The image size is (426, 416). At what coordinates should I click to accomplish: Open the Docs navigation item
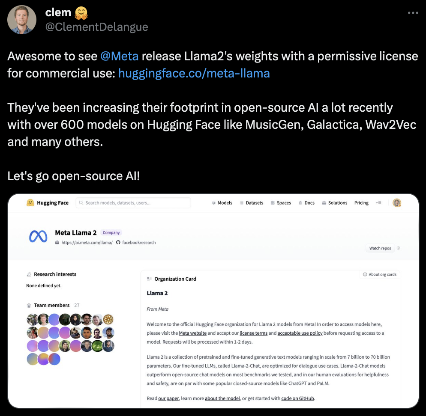(x=306, y=203)
